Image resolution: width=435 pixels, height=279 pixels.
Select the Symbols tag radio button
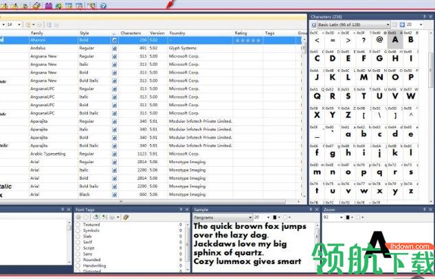pos(78,230)
